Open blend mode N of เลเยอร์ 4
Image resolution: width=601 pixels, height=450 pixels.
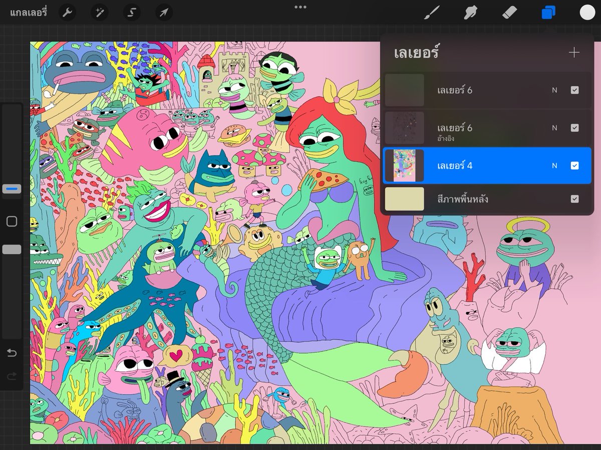pos(554,165)
